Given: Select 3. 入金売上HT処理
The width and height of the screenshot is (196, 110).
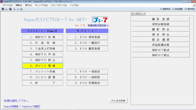Looking at the screenshot, I should pyautogui.click(x=43, y=49).
